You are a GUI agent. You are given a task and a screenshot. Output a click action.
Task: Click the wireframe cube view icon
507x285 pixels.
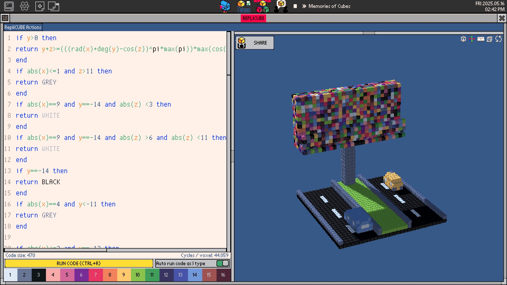[463, 39]
